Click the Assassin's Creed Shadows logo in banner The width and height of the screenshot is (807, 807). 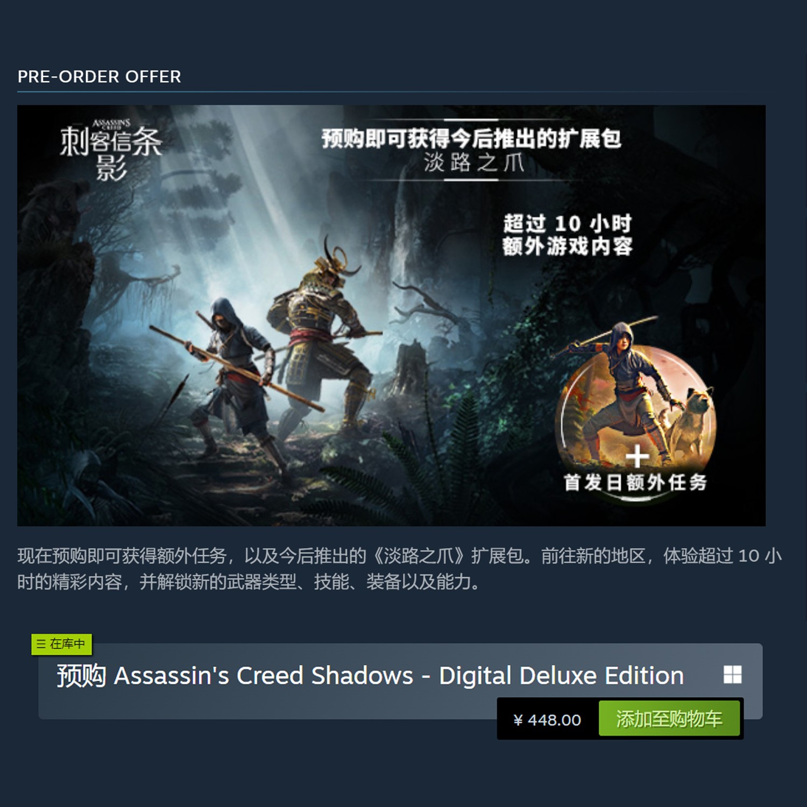click(111, 150)
